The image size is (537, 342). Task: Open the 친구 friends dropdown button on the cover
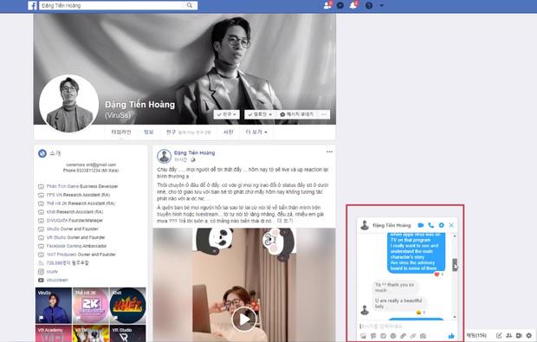226,114
